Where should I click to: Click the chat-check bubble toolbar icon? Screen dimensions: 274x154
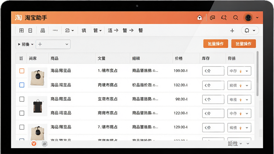pos(67,30)
